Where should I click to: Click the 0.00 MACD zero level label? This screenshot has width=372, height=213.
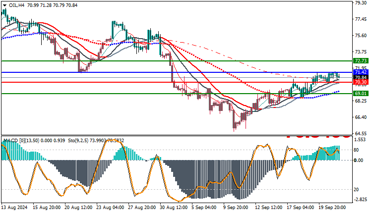click(359, 160)
